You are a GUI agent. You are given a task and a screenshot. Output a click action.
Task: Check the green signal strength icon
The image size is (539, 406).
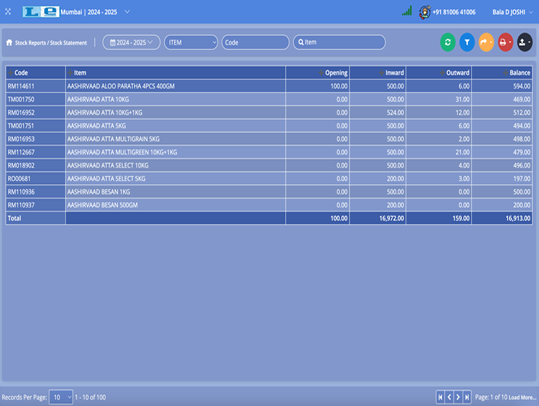pos(407,11)
